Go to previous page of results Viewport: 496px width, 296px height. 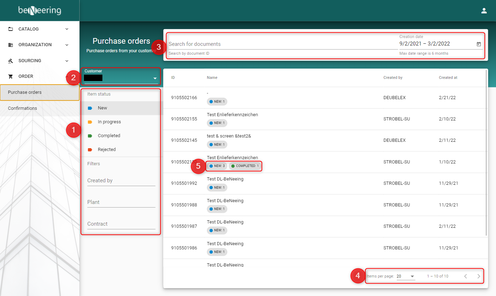465,276
